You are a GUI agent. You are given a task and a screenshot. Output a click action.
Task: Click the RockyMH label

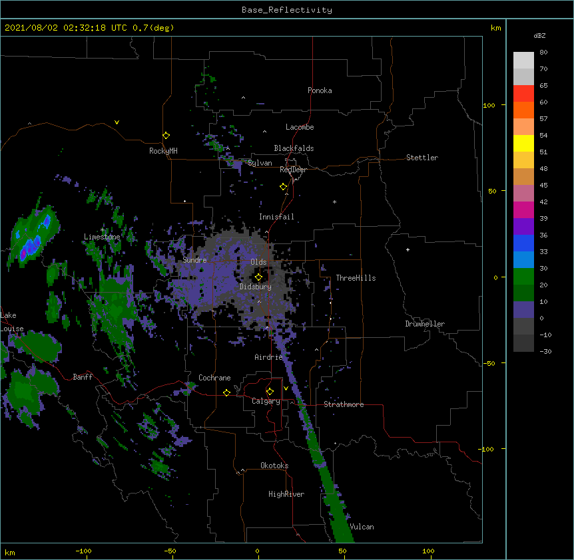163,151
